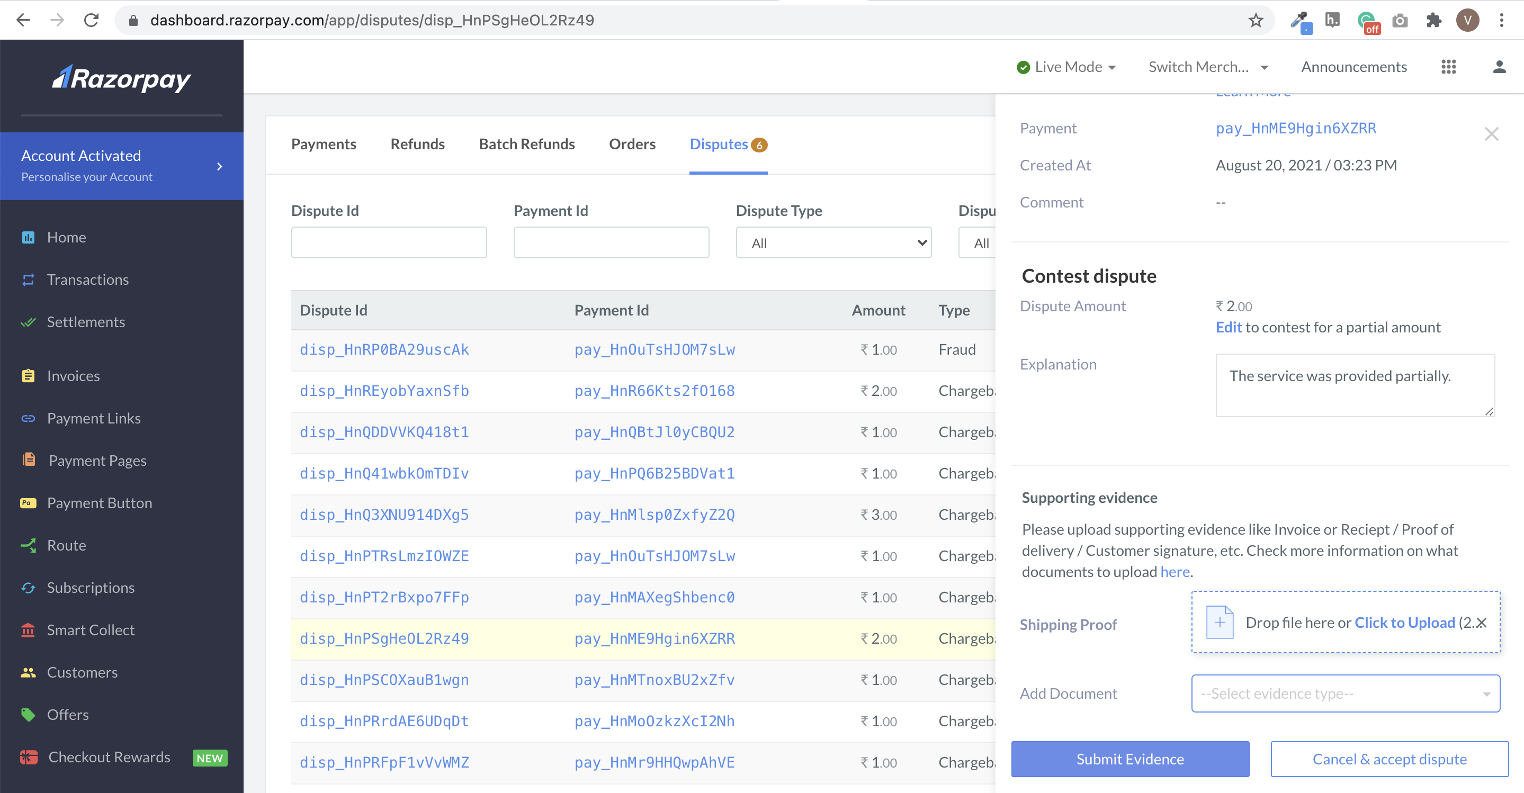The height and width of the screenshot is (793, 1524).
Task: Expand the Account Activated chevron
Action: tap(219, 166)
